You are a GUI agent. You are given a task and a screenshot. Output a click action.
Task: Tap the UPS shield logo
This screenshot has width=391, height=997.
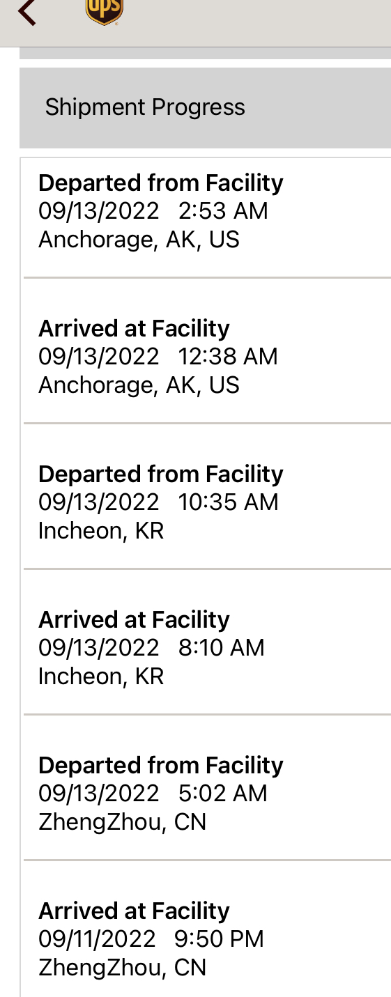pos(104,11)
